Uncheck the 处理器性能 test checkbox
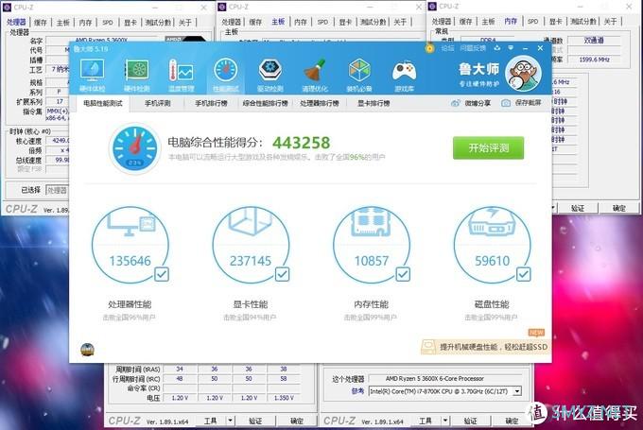This screenshot has width=643, height=430. [162, 274]
